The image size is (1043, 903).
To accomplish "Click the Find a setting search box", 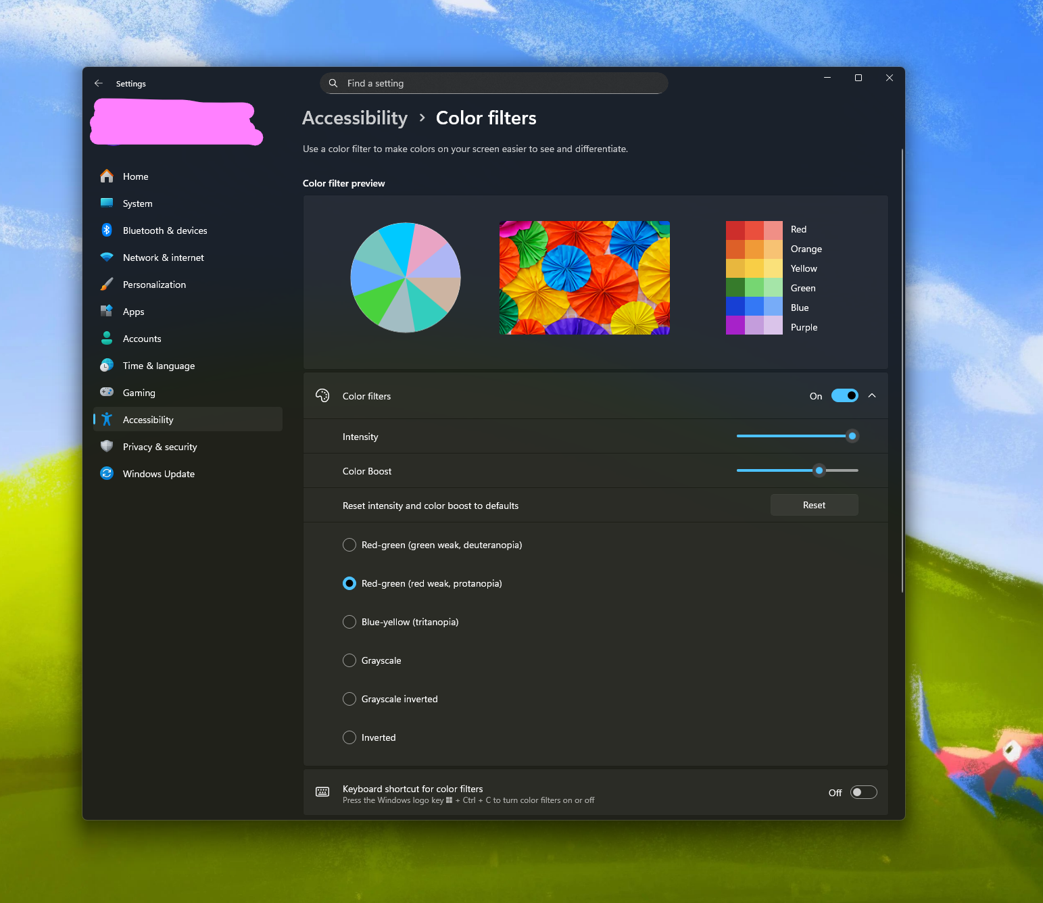I will [493, 83].
